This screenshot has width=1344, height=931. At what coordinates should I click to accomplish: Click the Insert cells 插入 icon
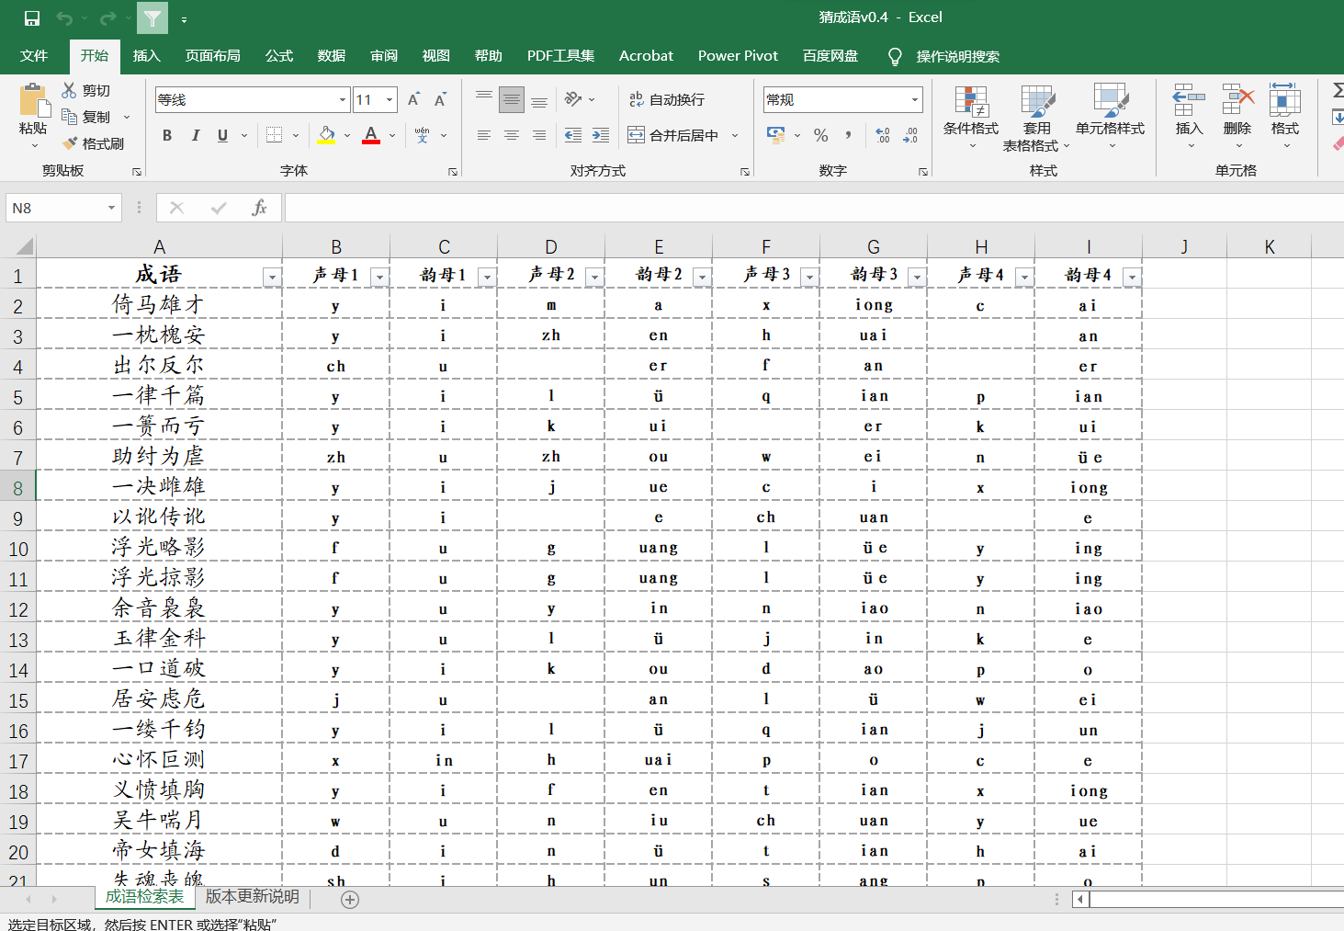coord(1189,99)
